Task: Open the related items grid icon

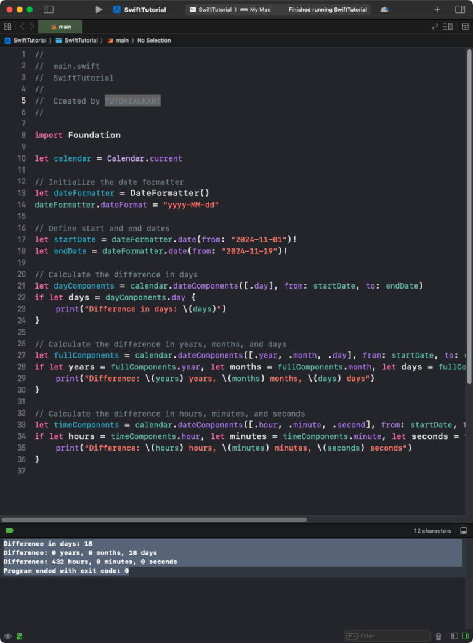Action: tap(8, 27)
